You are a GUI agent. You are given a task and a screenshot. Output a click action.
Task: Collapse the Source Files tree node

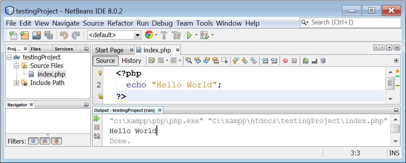pos(17,66)
